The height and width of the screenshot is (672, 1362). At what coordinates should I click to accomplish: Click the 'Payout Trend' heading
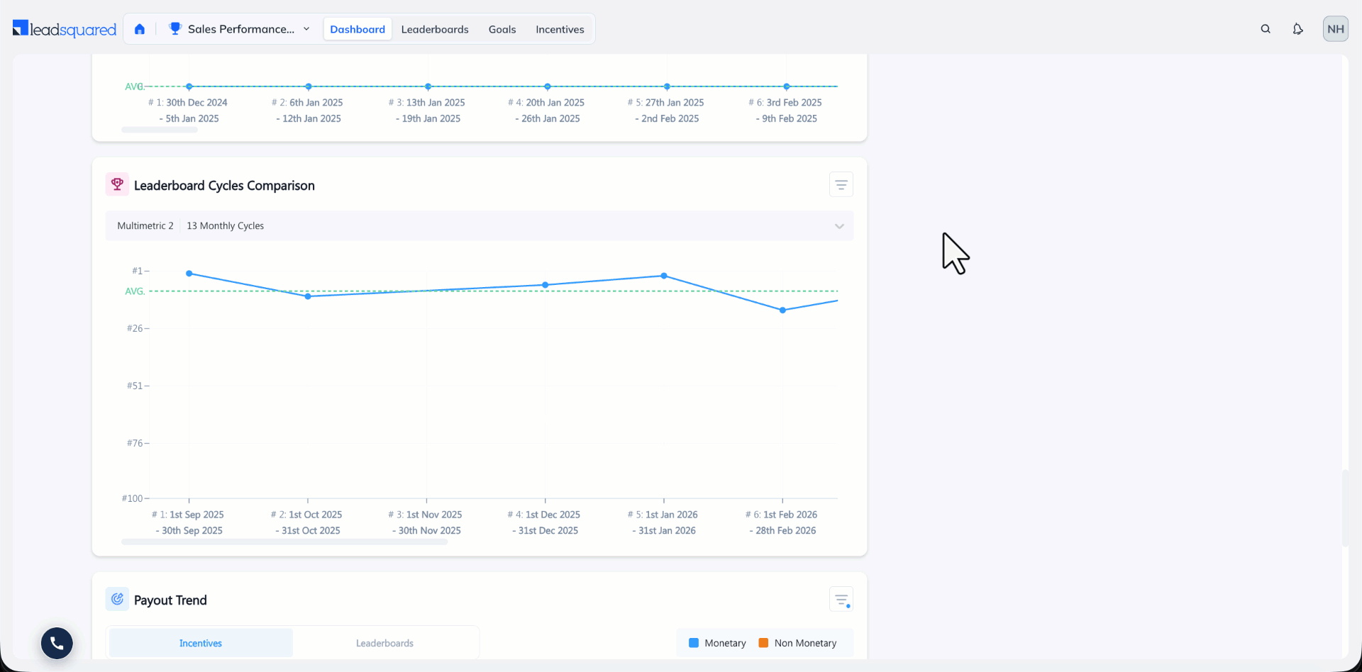pos(170,600)
